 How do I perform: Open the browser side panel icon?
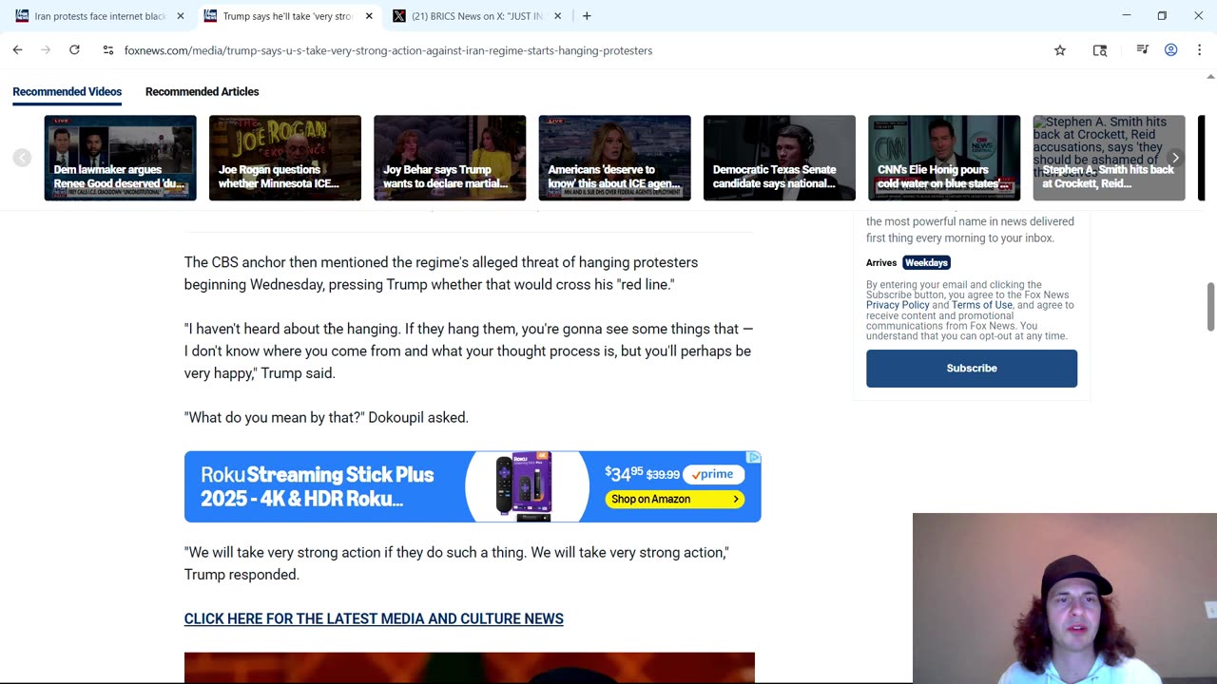[1100, 50]
